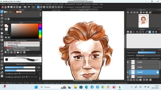Enable the radial snap icon
This screenshot has width=161, height=90.
(50, 7)
